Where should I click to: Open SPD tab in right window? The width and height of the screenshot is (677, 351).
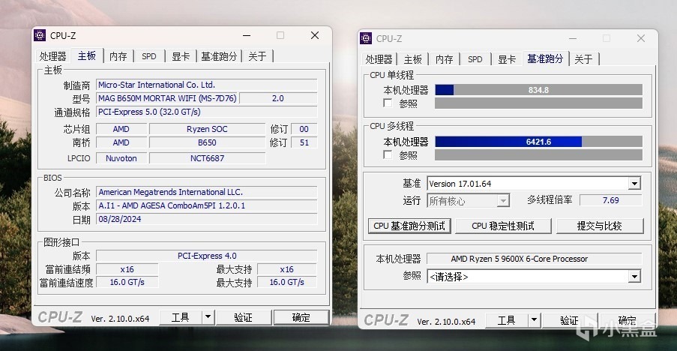(475, 59)
